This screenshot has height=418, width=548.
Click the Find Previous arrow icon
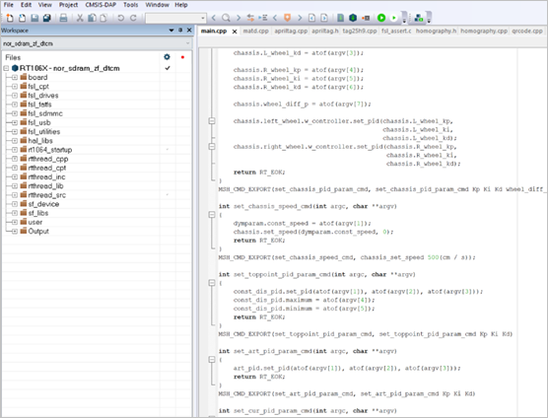[214, 18]
